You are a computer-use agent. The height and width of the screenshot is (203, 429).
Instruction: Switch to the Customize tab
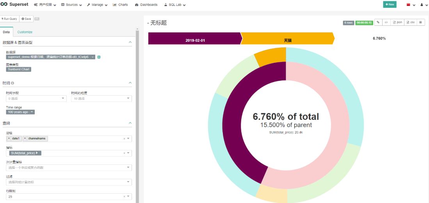point(25,32)
